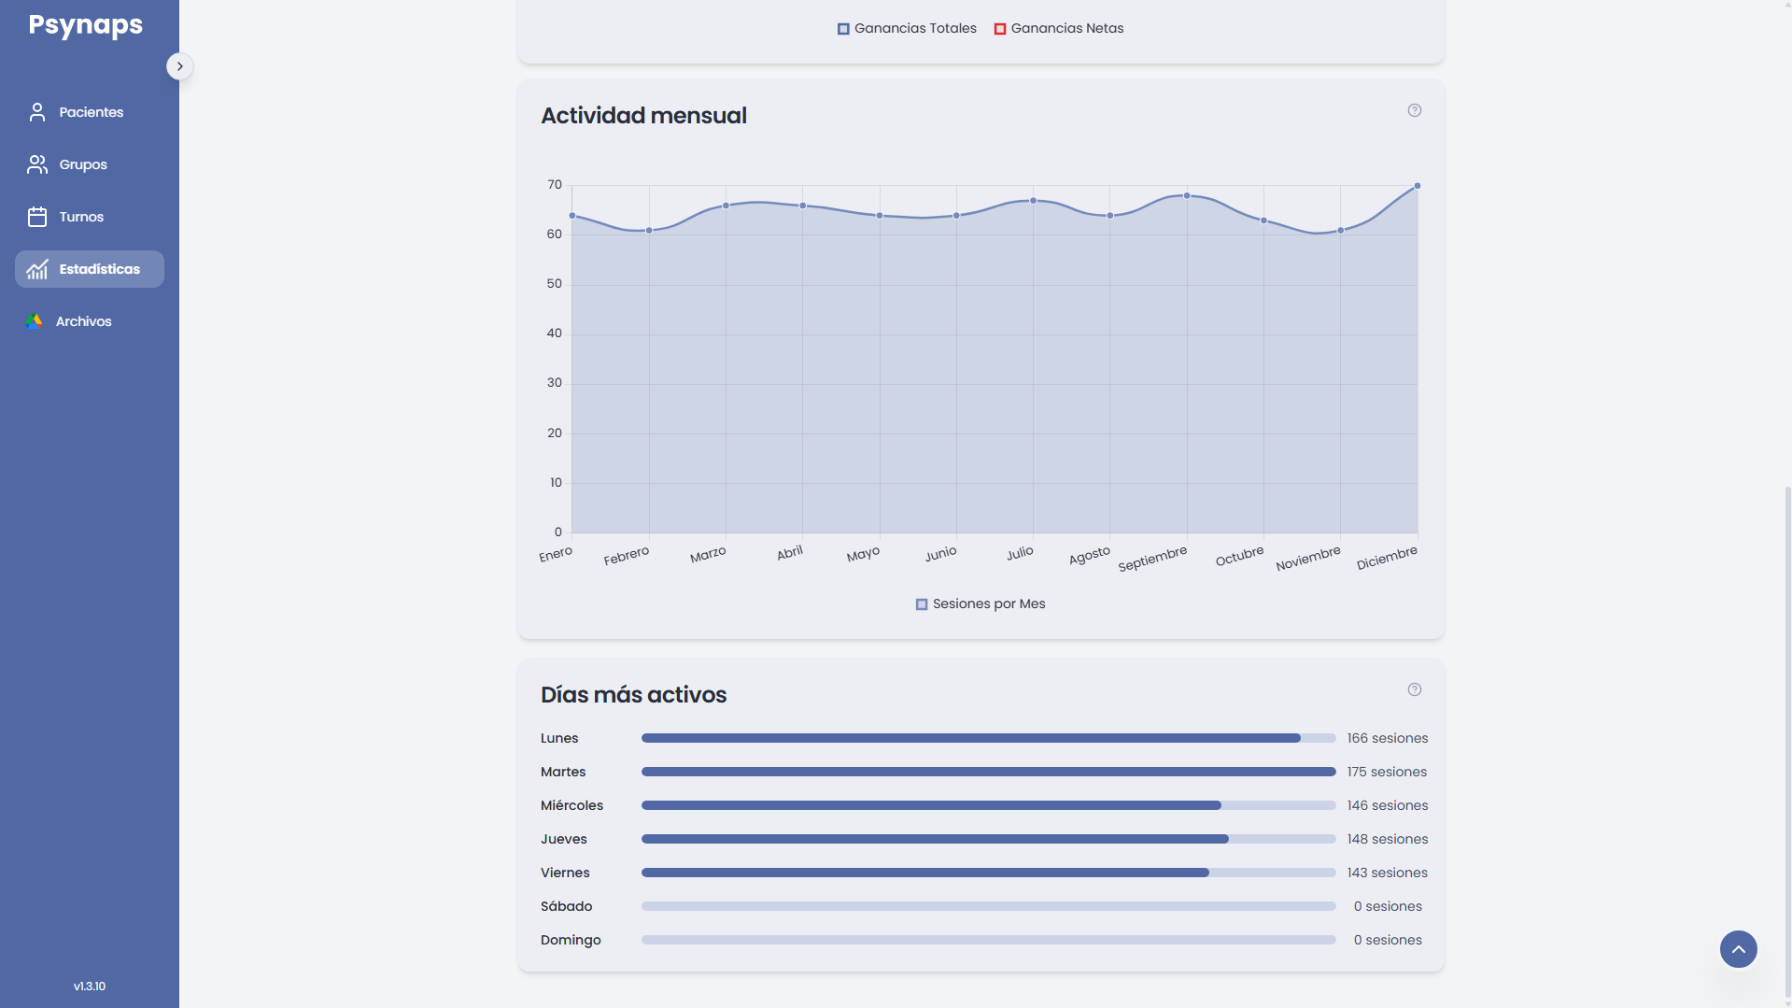Viewport: 1792px width, 1008px height.
Task: Click the empty Sábado progress bar
Action: (989, 906)
